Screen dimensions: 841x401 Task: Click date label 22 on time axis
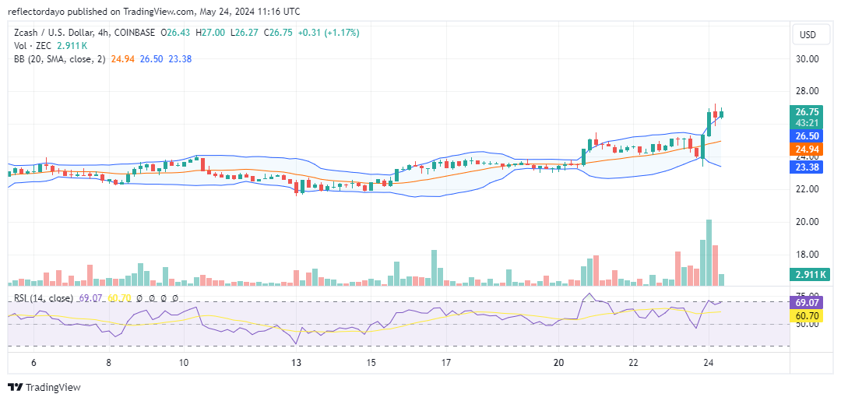[633, 363]
